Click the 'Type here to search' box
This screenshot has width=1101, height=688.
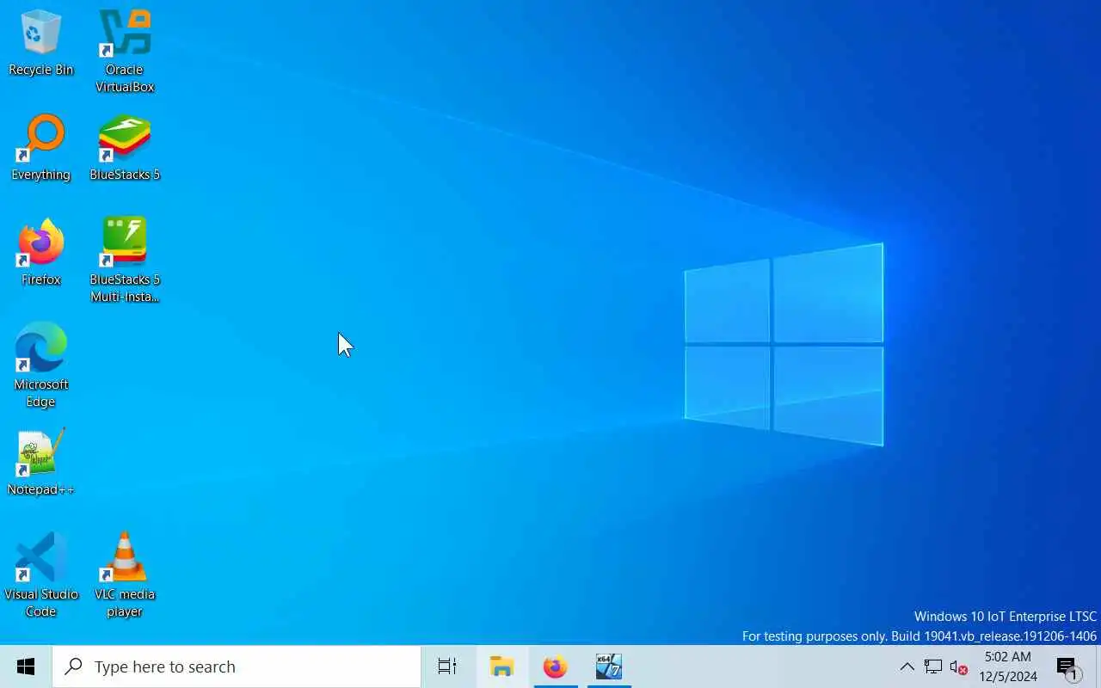point(237,666)
